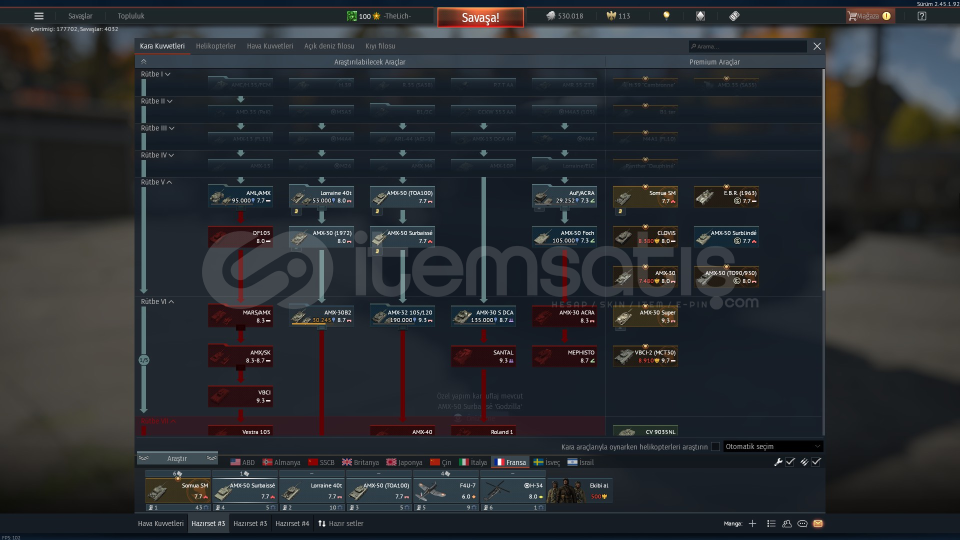Select the Hava Kuvvetleri preset at bottom
The image size is (960, 540).
click(161, 523)
